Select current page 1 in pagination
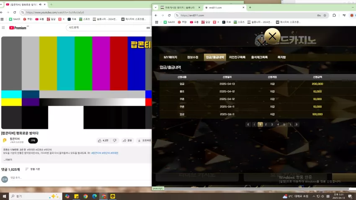356x200 pixels. pos(260,125)
